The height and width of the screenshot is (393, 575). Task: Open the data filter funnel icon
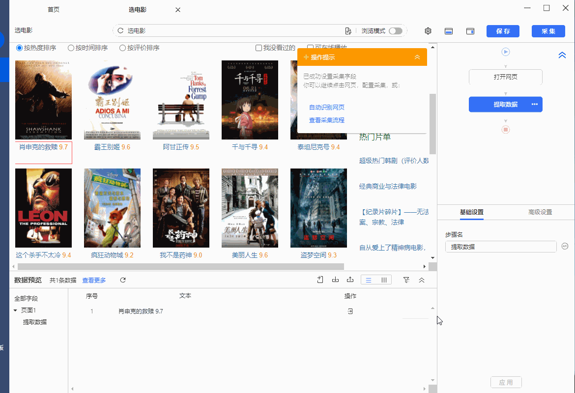point(406,280)
